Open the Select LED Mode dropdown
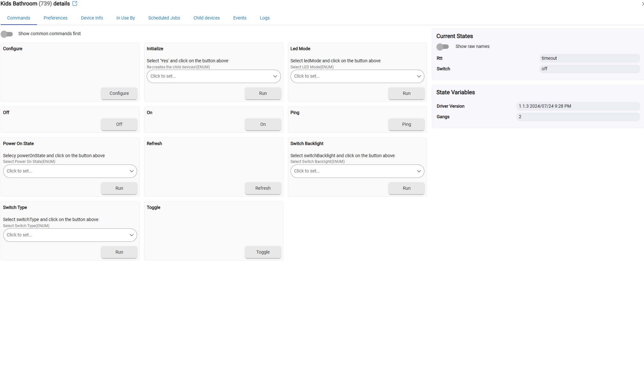Viewport: 644px width, 375px height. (x=357, y=76)
